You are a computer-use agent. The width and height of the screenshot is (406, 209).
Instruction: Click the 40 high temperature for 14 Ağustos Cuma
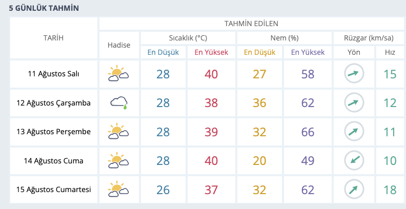tap(211, 161)
